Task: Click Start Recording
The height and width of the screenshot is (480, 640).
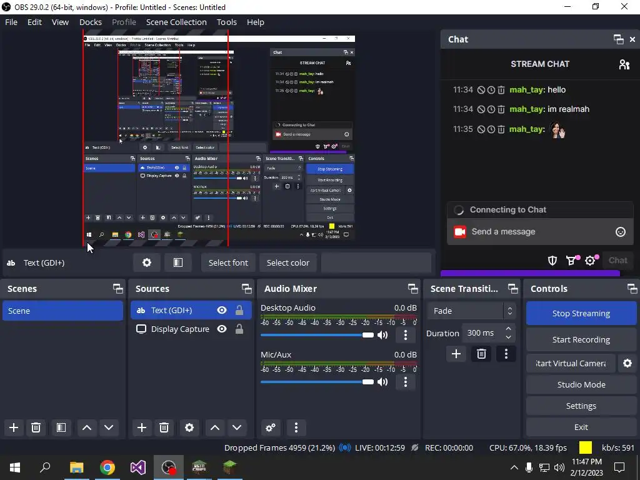Action: [x=581, y=339]
